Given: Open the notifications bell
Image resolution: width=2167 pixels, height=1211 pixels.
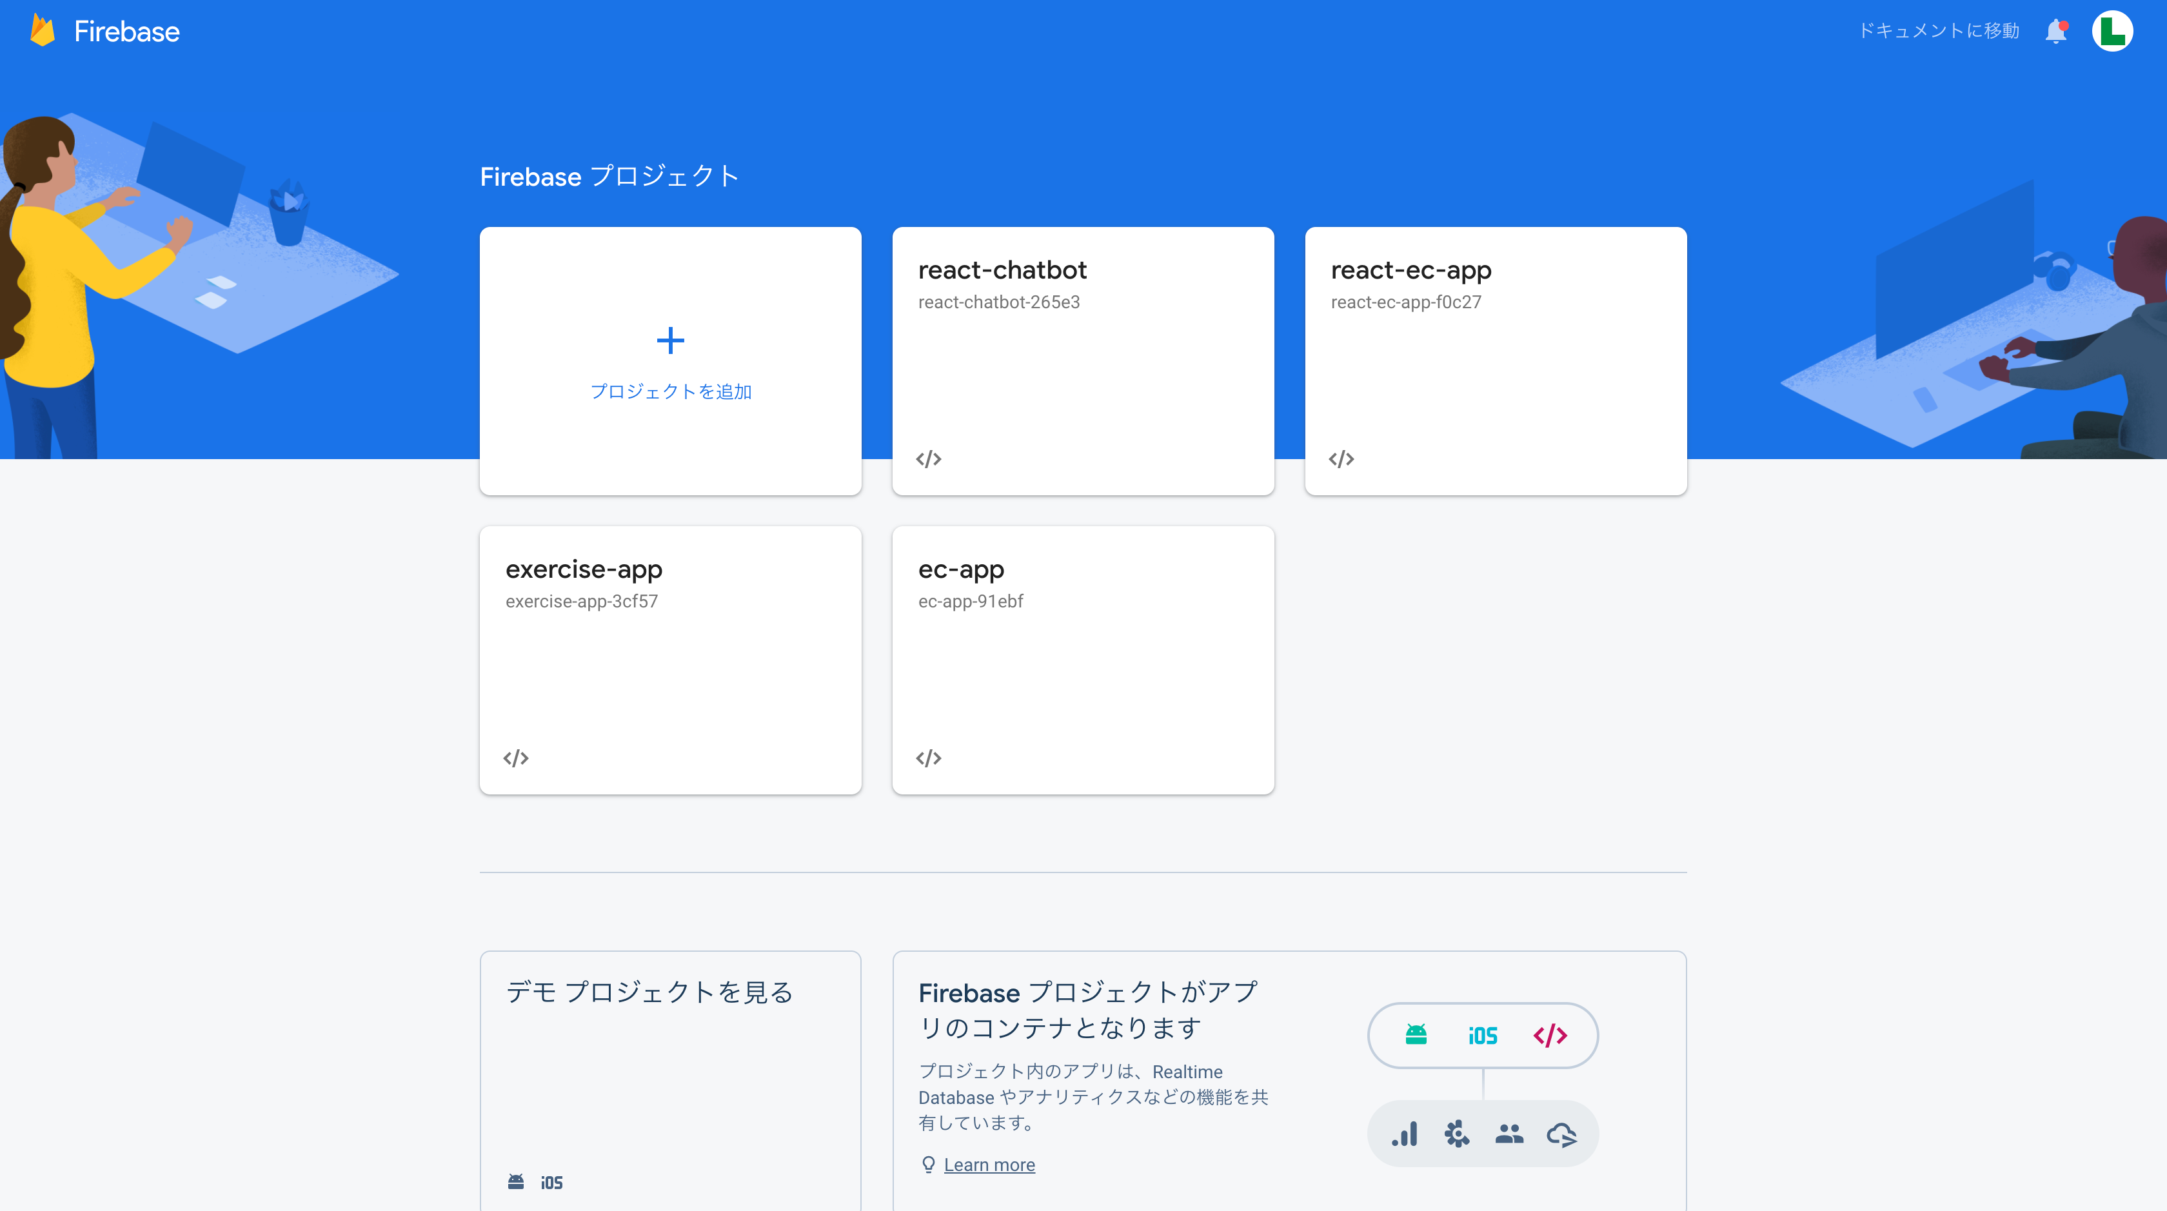Looking at the screenshot, I should [x=2056, y=31].
